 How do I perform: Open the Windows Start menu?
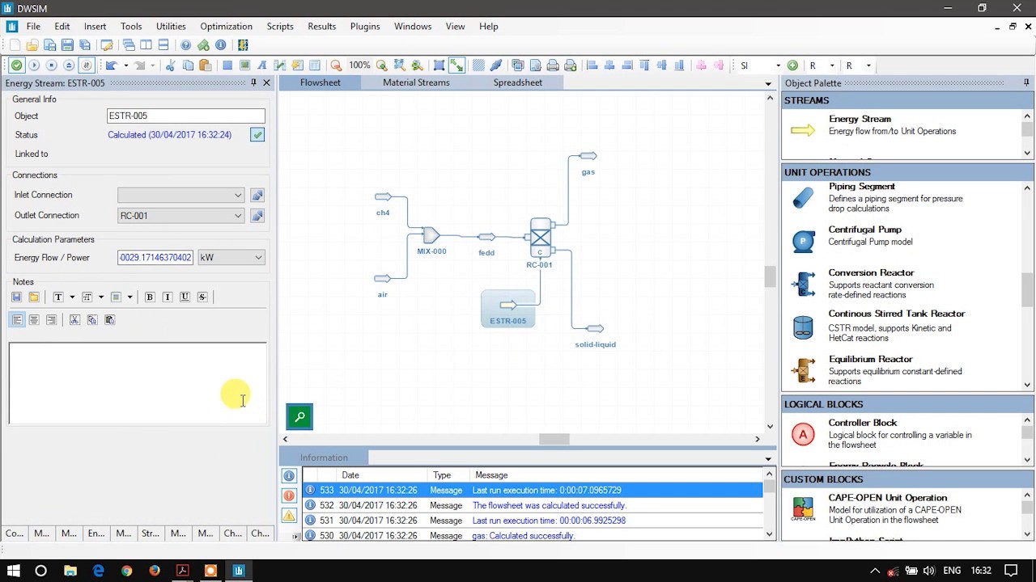pos(13,571)
